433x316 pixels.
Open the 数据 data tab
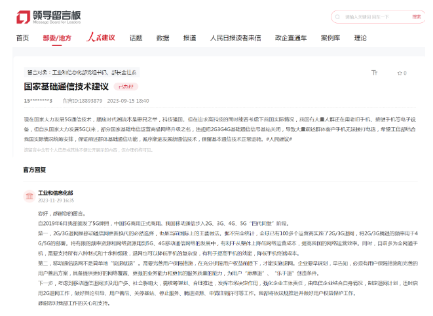coord(162,38)
